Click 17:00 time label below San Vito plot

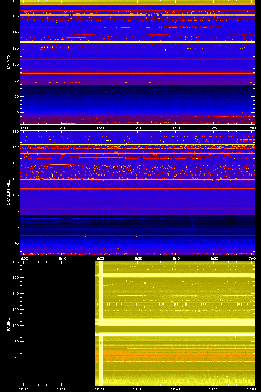[x=251, y=128]
